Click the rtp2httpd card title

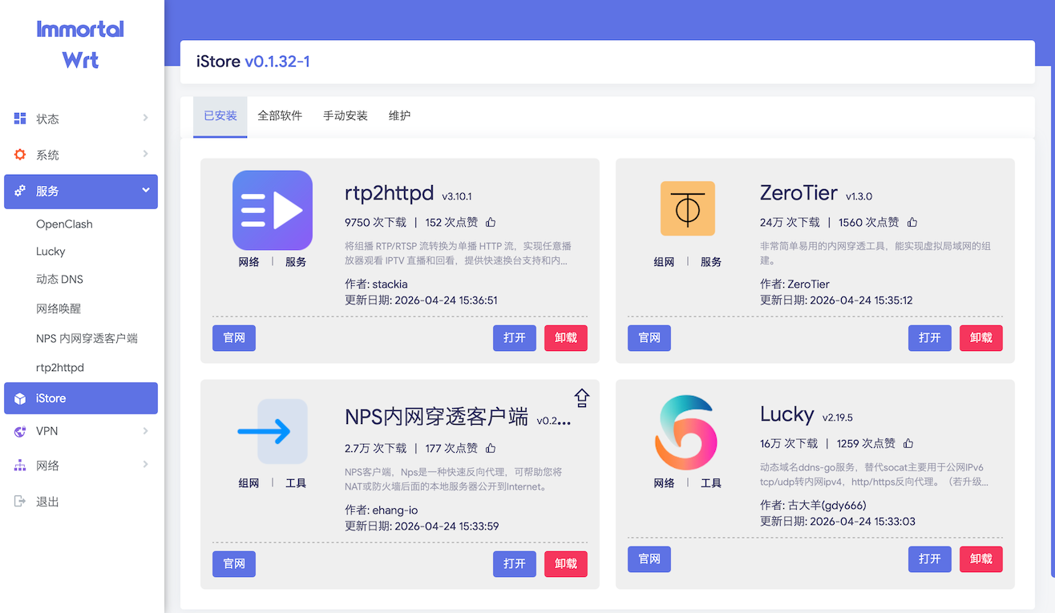point(390,193)
